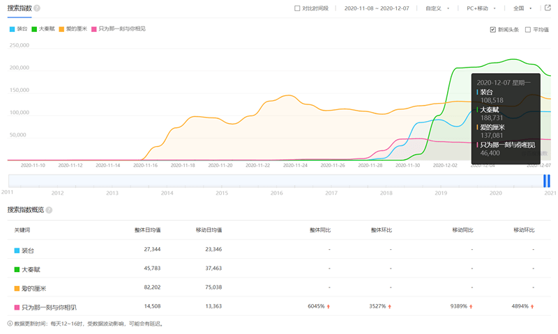The height and width of the screenshot is (334, 558).
Task: Select the 搜索指数 tab
Action: [x=20, y=8]
